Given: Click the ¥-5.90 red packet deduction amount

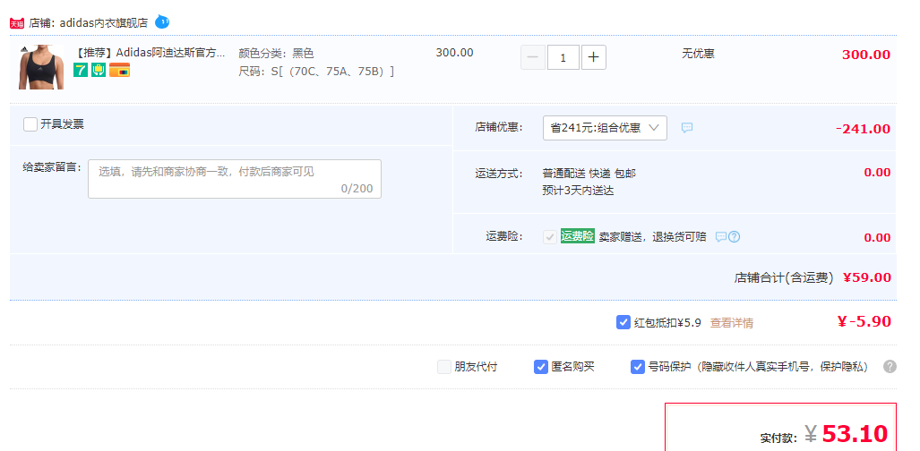Looking at the screenshot, I should pos(864,321).
